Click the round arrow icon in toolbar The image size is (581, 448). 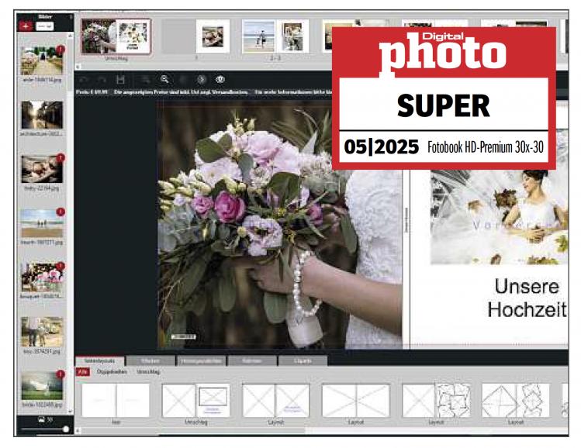coord(201,79)
